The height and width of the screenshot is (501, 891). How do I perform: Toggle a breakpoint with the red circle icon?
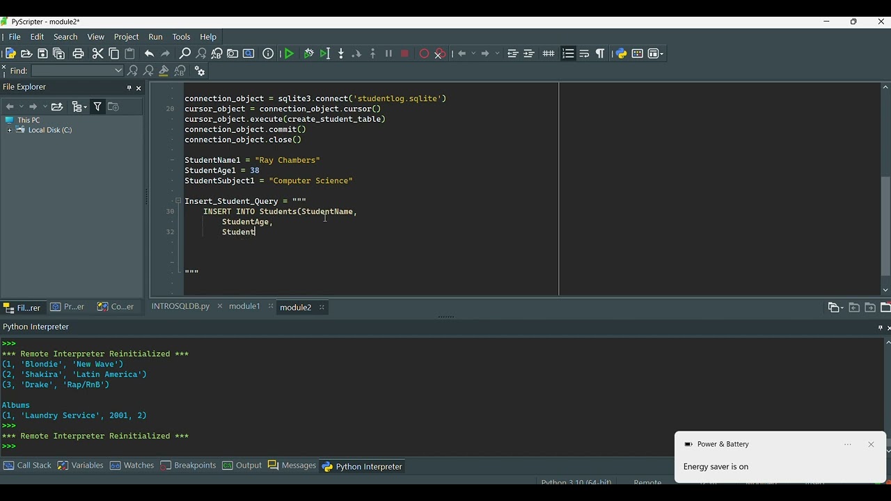[424, 54]
